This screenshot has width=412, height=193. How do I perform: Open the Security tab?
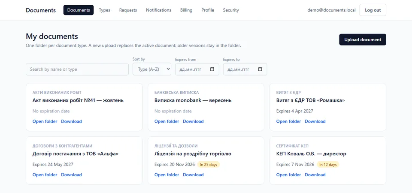coord(231,10)
